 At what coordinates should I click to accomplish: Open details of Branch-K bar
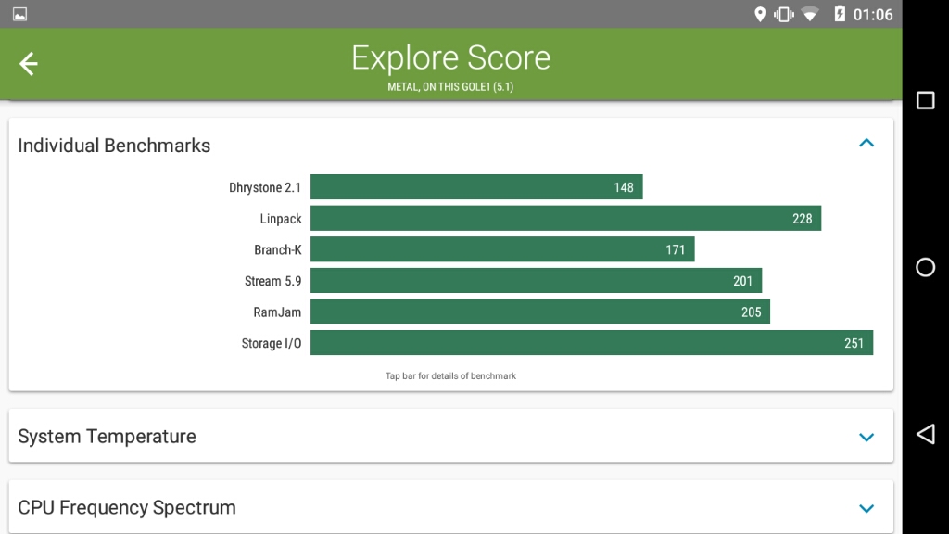click(502, 249)
